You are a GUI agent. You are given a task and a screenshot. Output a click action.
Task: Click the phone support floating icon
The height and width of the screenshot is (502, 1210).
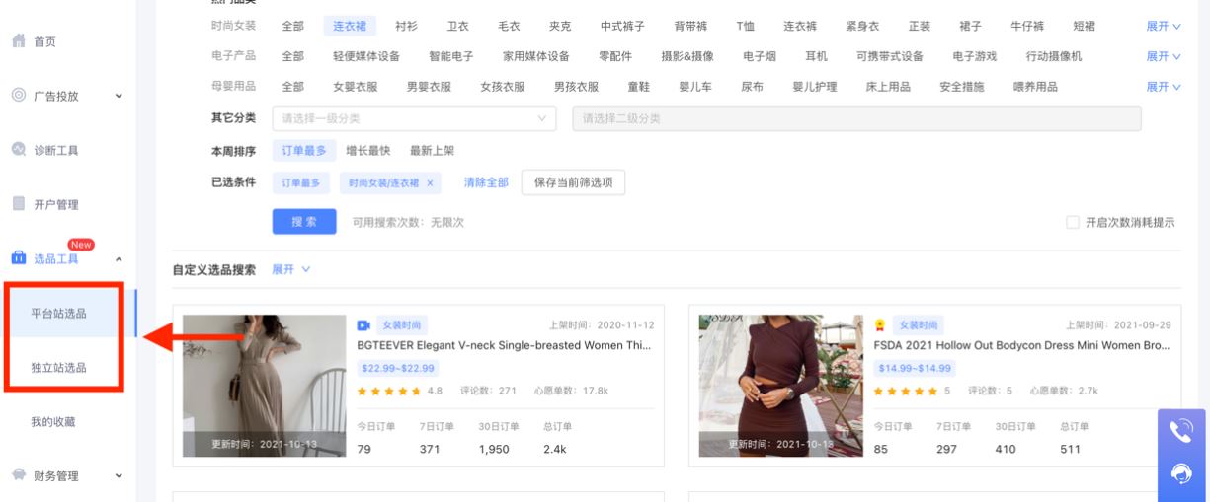click(x=1181, y=431)
